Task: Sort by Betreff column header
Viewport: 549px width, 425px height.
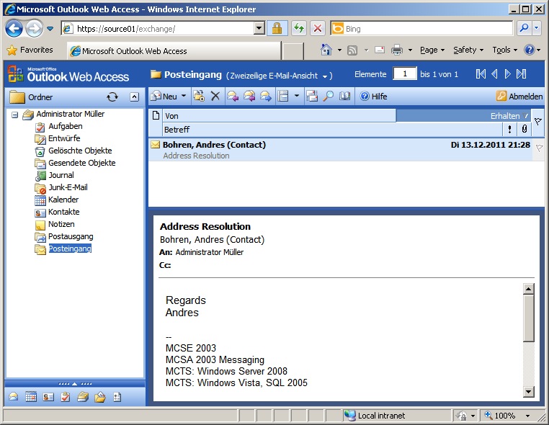Action: point(333,130)
